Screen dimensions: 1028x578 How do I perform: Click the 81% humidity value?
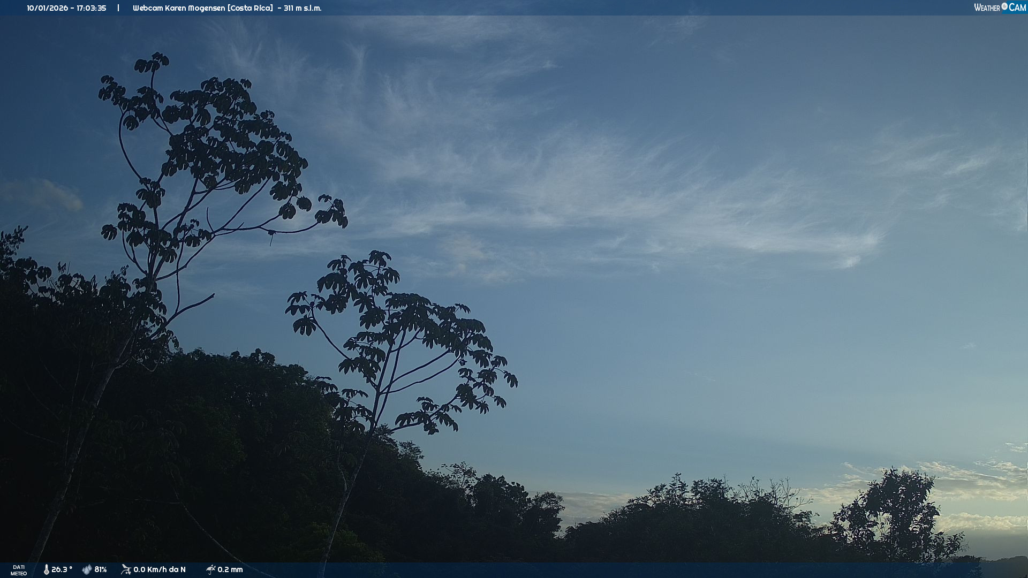pyautogui.click(x=101, y=569)
